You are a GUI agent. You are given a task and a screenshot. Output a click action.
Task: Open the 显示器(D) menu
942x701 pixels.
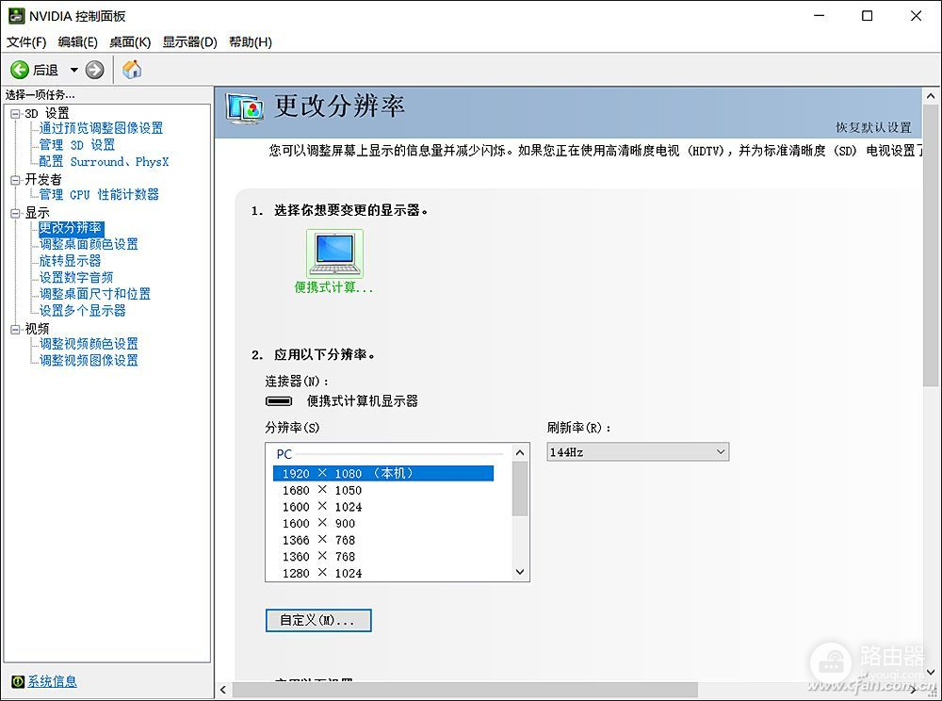pyautogui.click(x=186, y=41)
